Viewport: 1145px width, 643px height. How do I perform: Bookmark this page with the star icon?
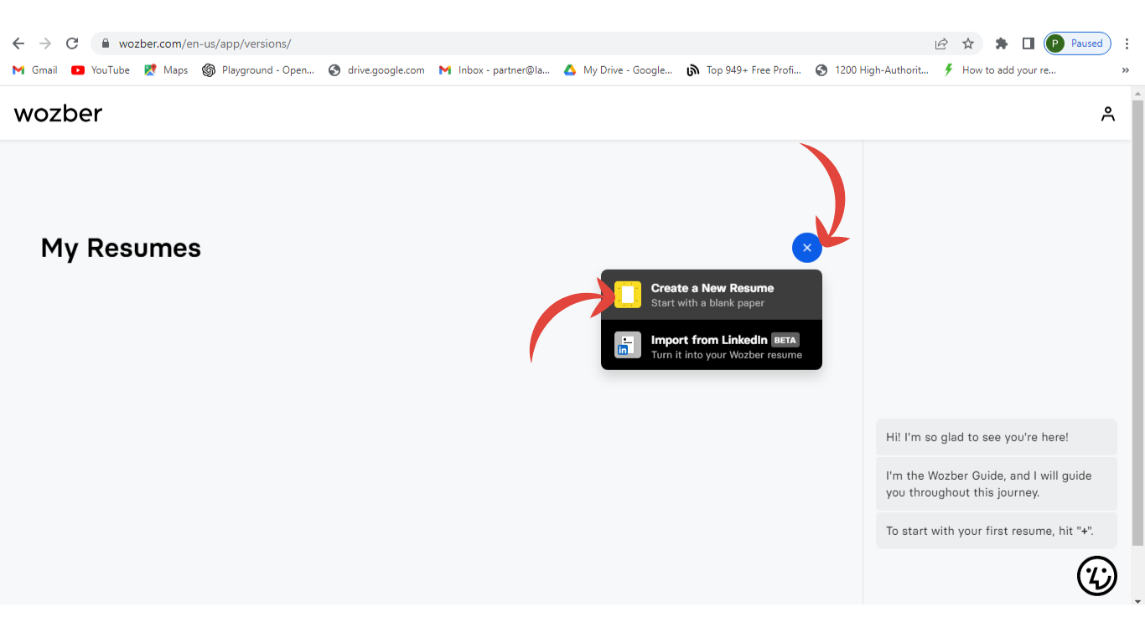tap(968, 44)
